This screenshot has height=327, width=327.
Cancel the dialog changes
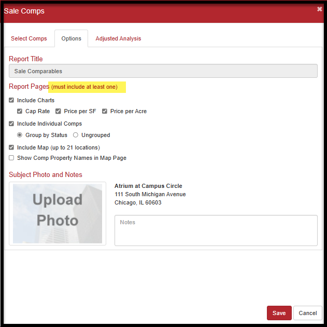tap(308, 313)
